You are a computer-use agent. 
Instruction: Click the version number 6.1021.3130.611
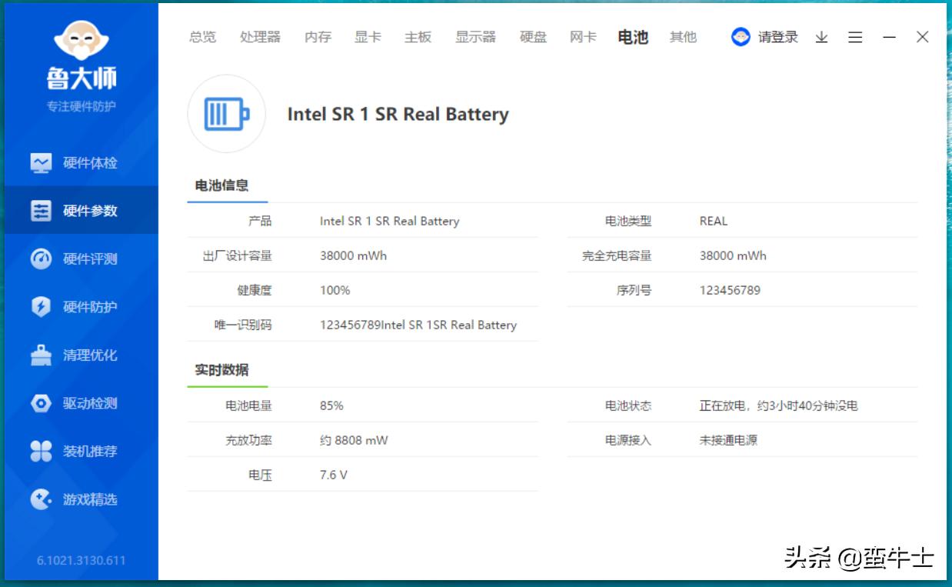81,560
